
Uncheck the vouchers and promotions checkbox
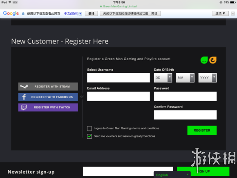(x=89, y=136)
